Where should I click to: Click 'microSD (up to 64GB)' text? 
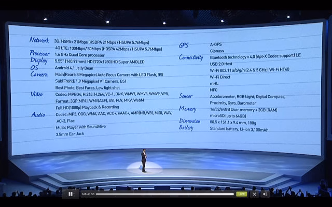tap(228, 116)
